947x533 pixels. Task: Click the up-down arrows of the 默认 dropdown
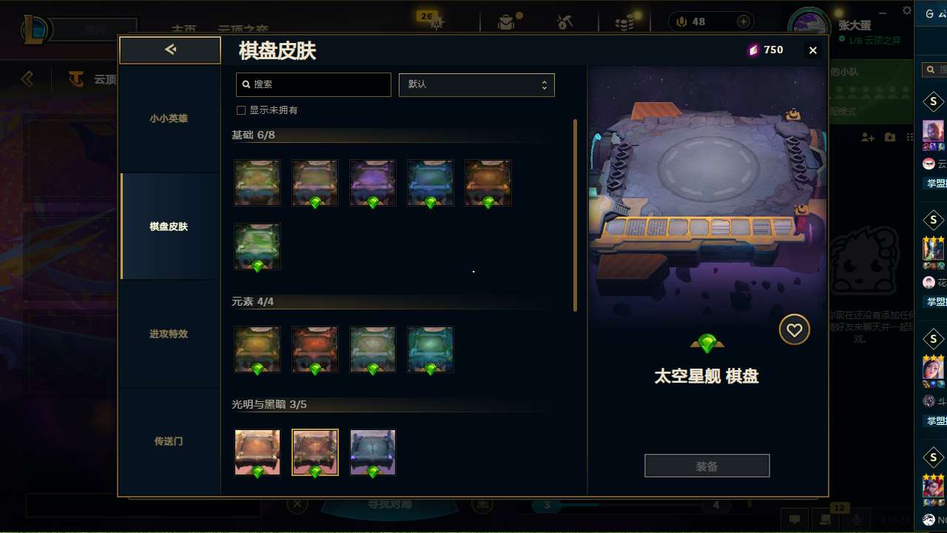point(545,84)
